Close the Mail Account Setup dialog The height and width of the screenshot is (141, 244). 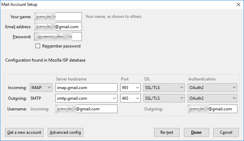(238, 4)
